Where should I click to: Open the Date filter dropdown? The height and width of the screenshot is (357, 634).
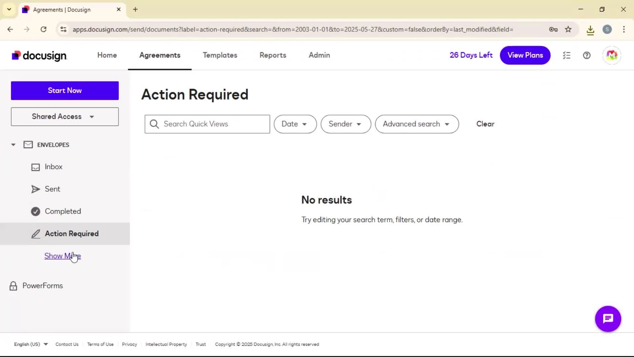coord(295,124)
